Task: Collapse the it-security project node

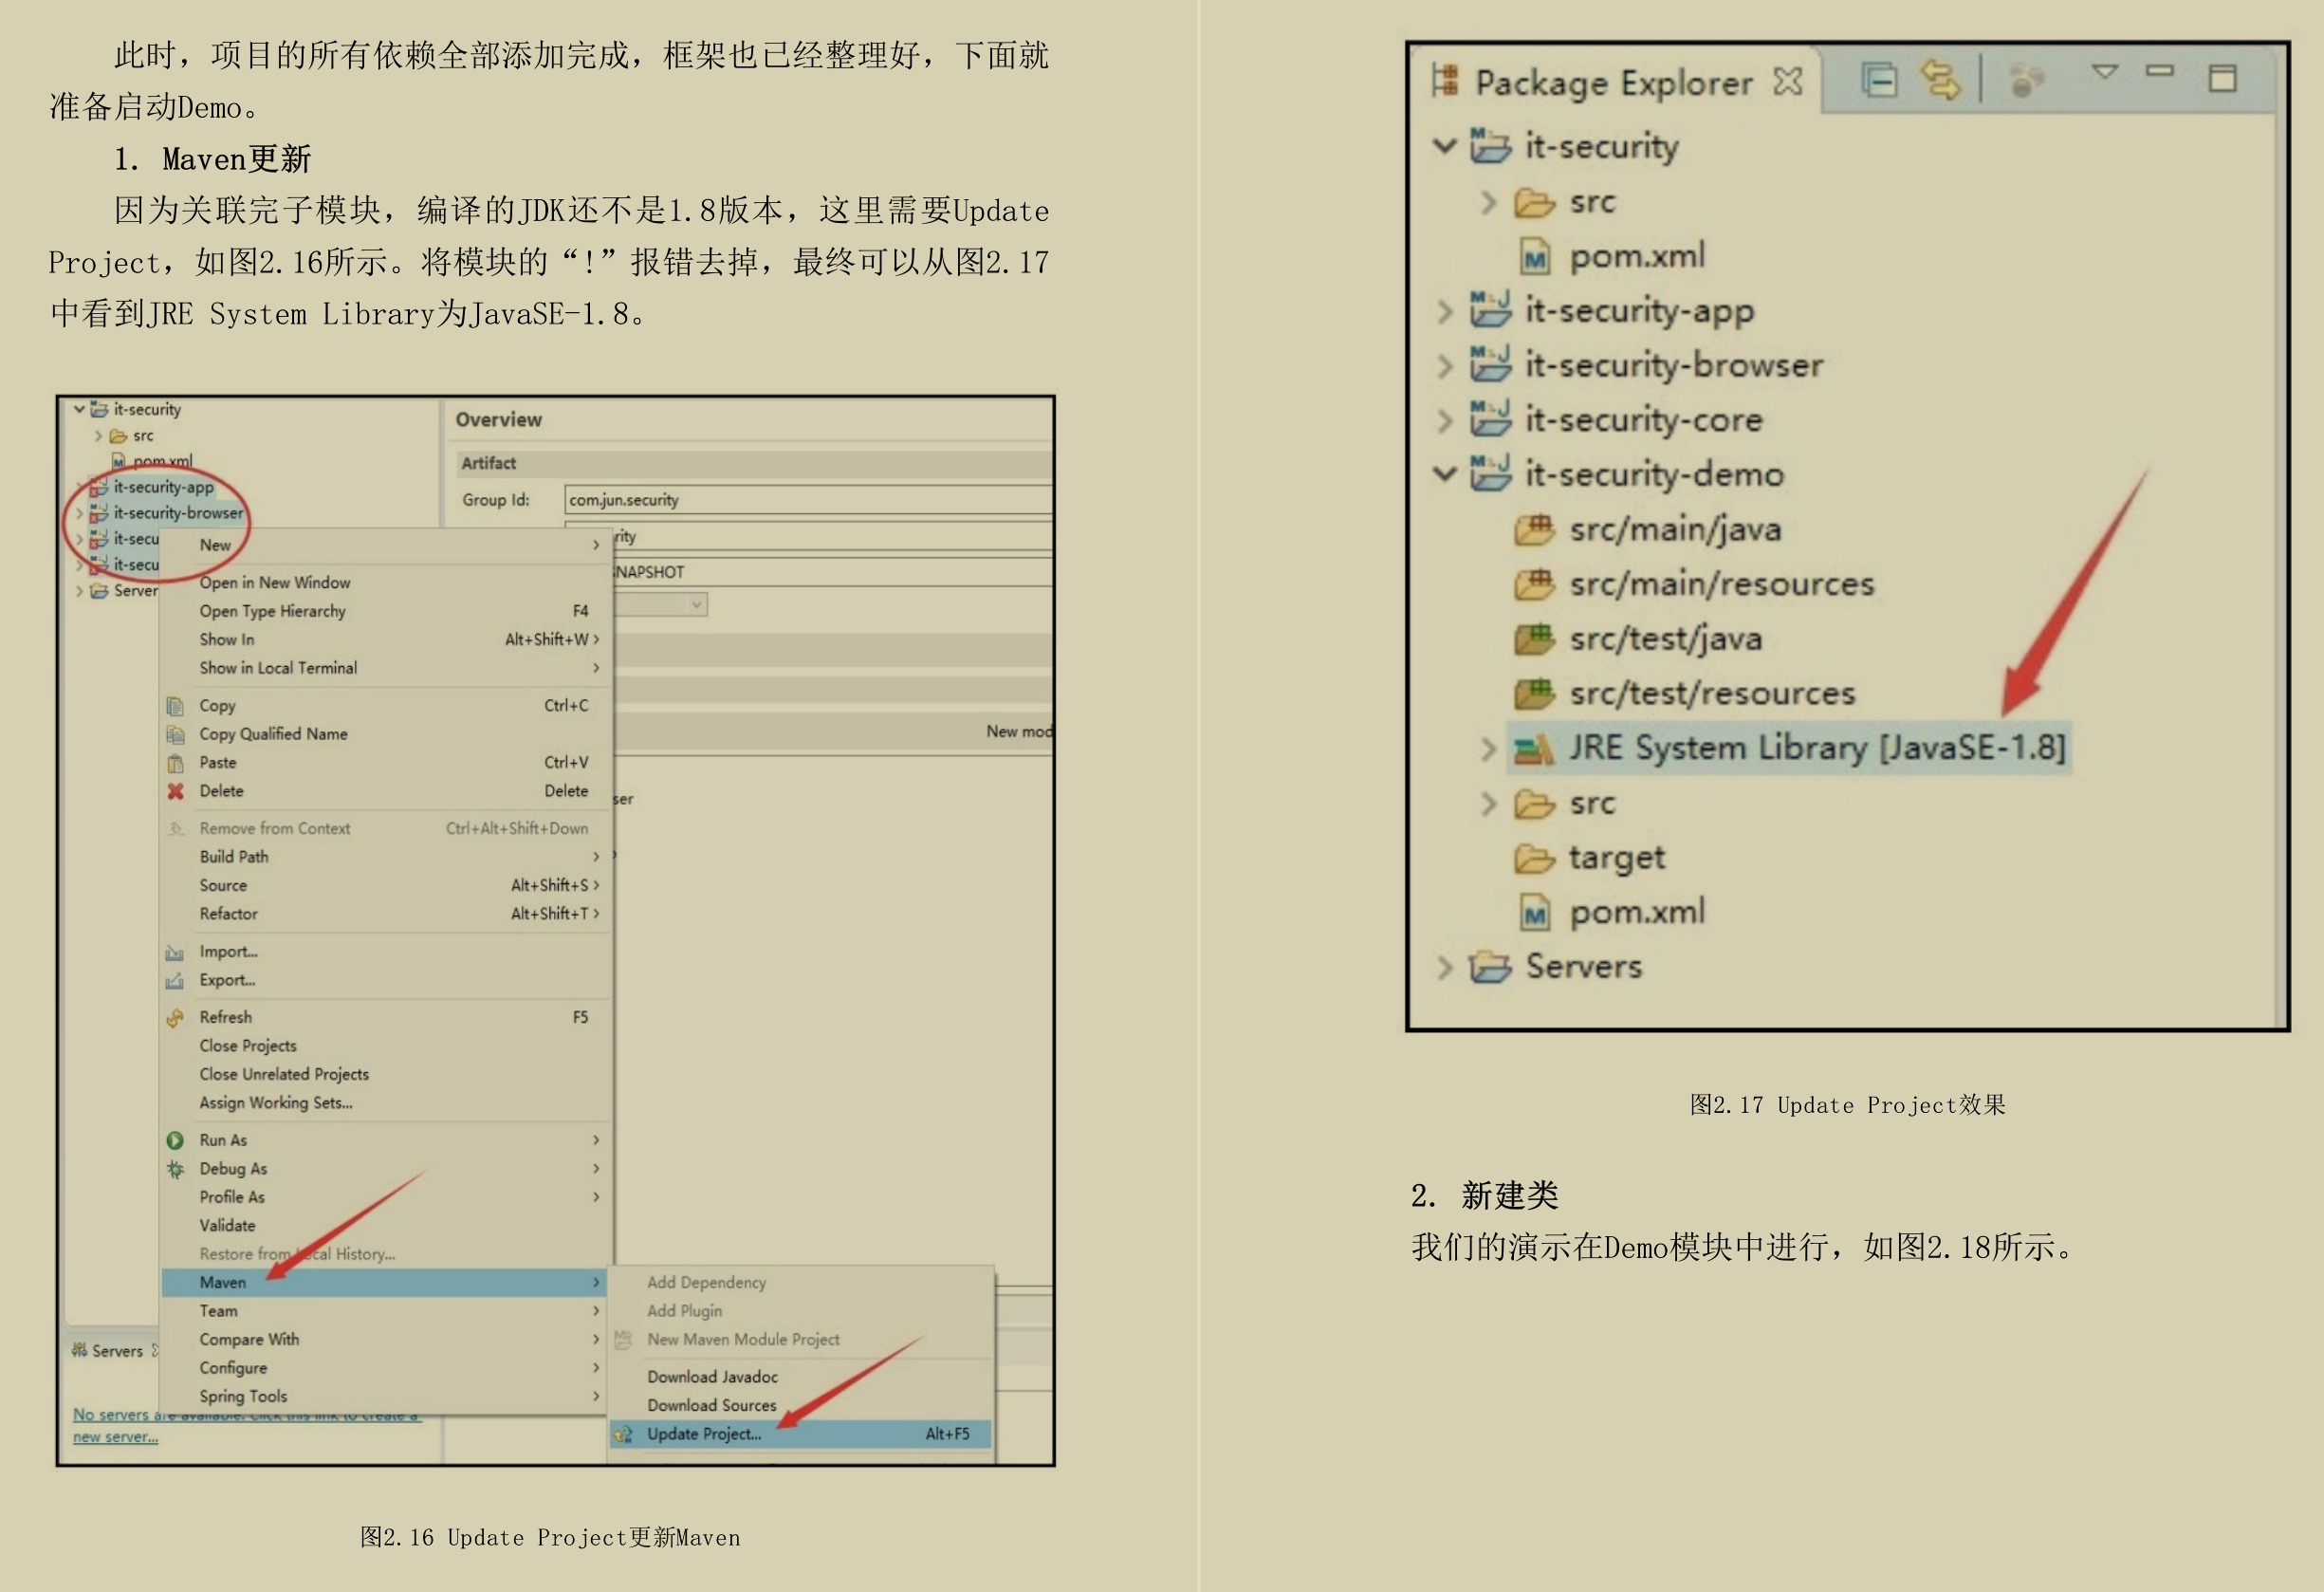Action: pyautogui.click(x=1444, y=146)
